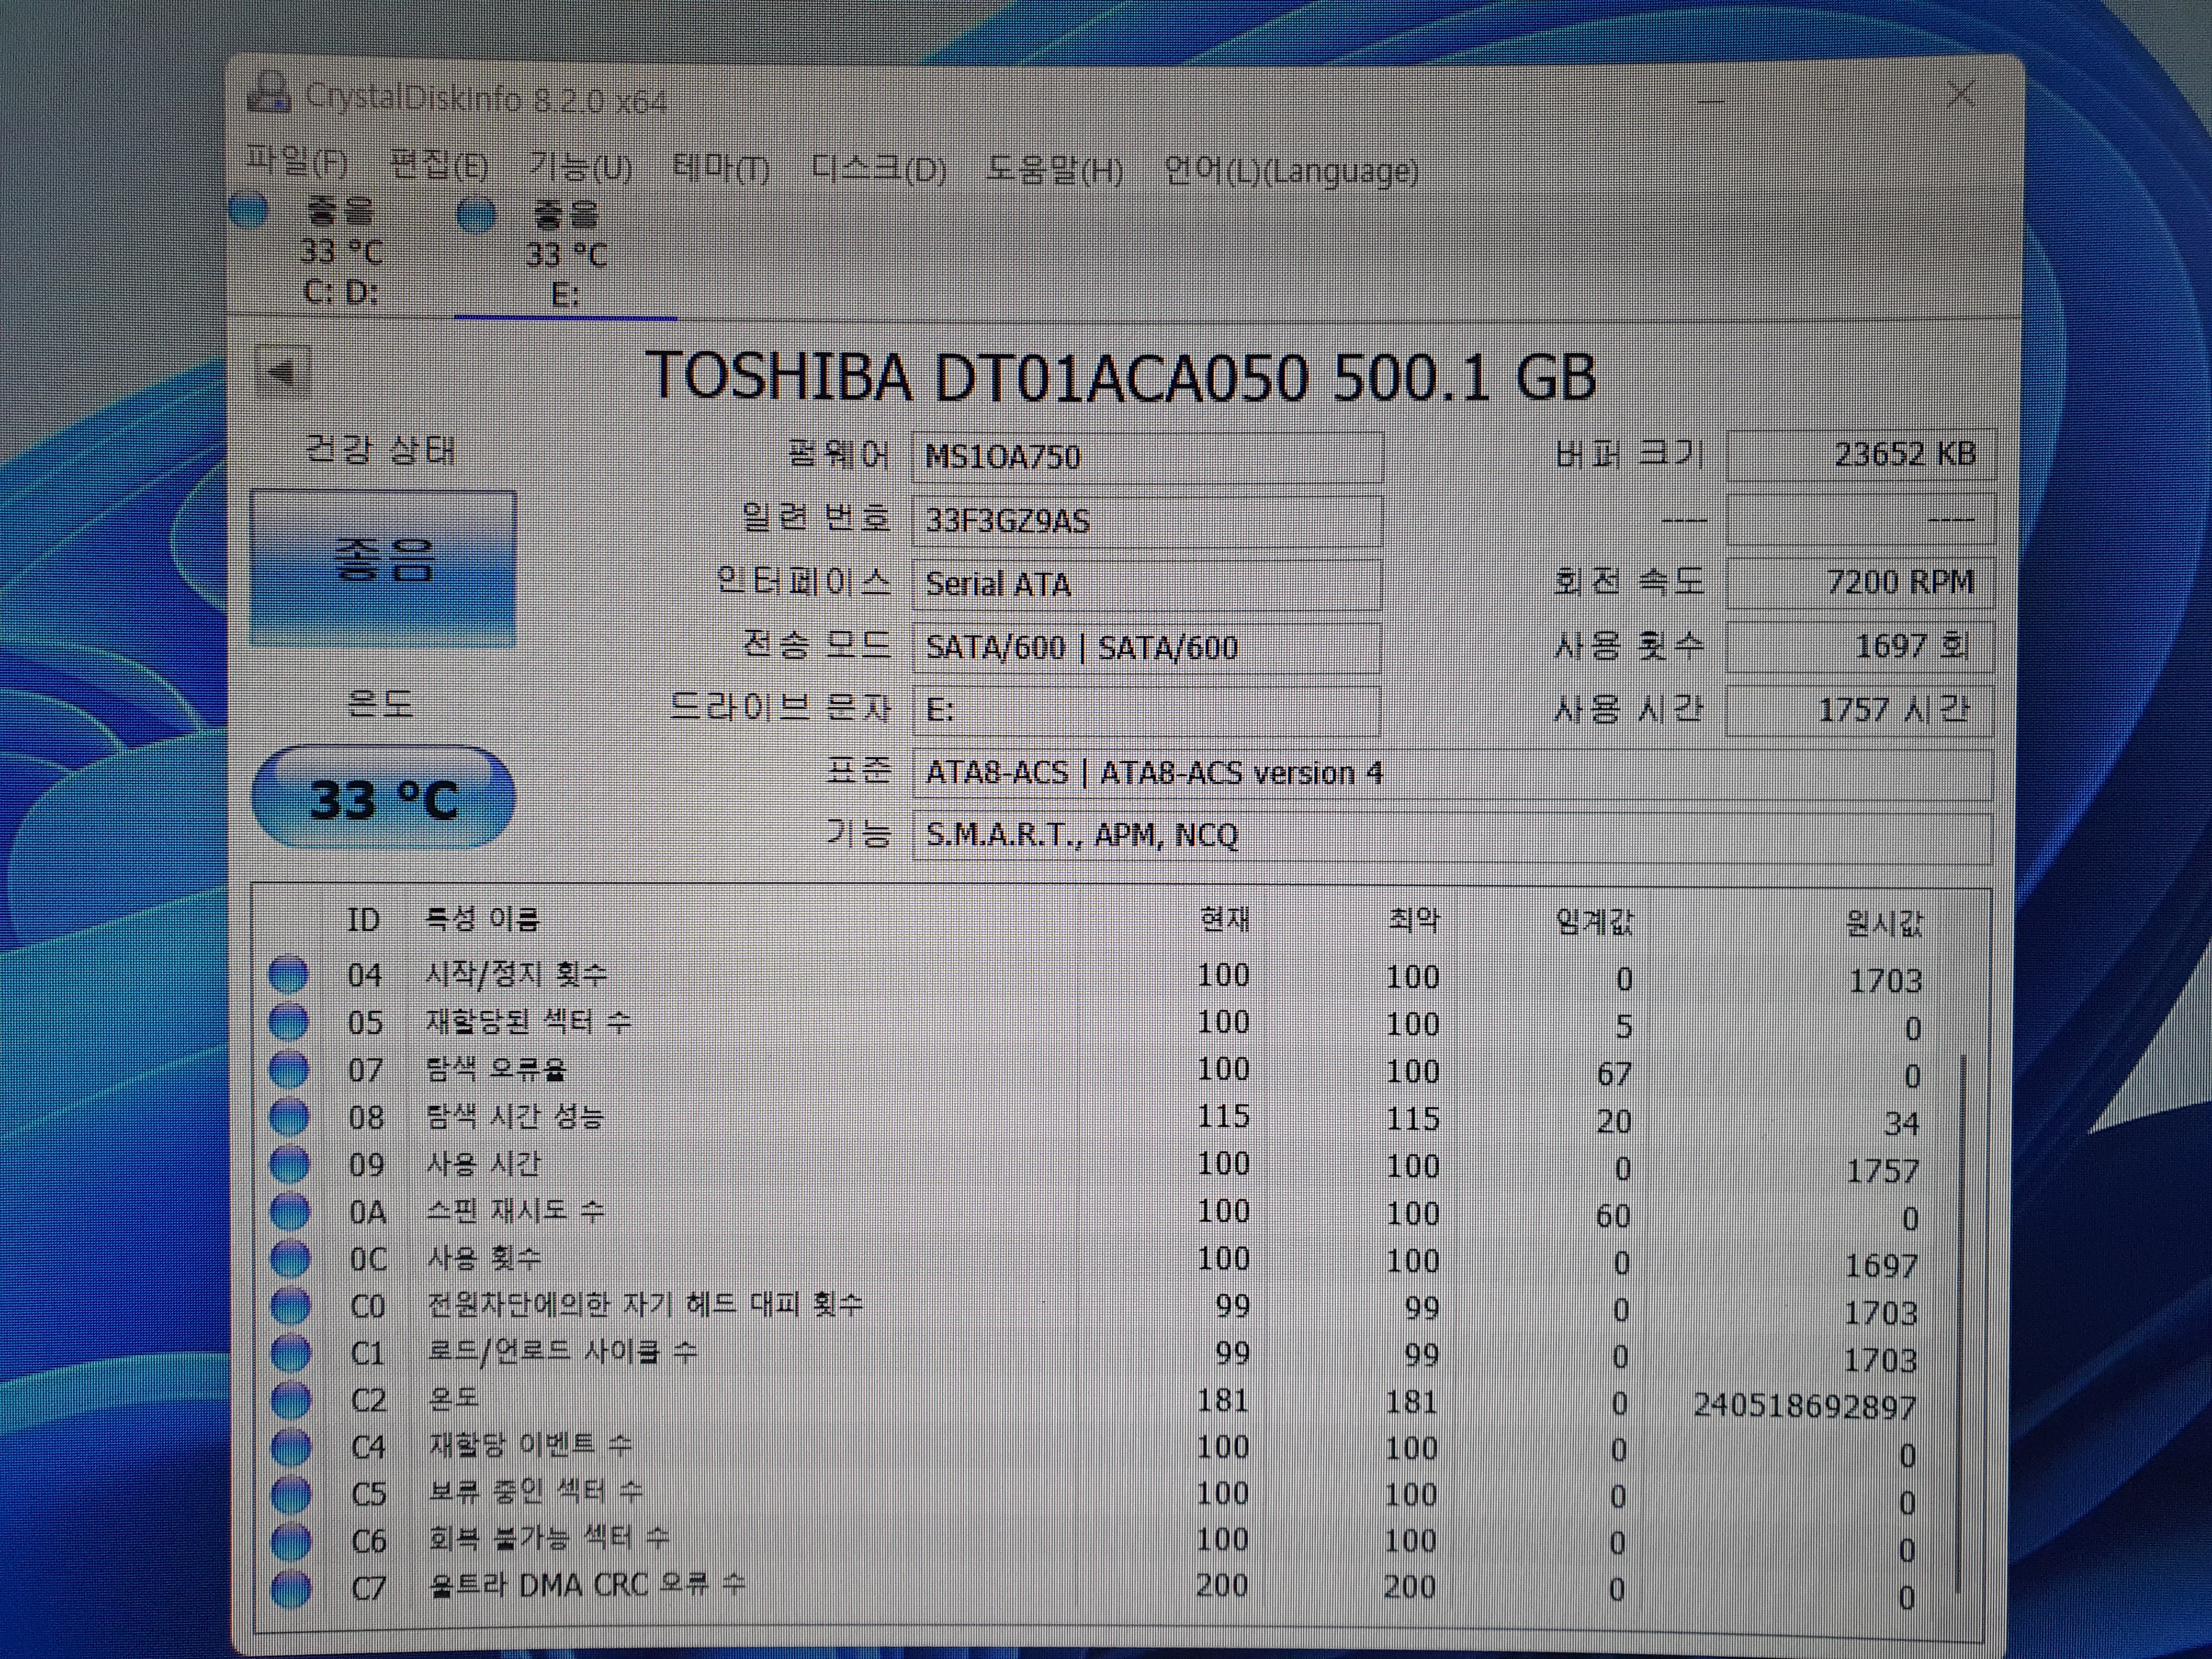Image resolution: width=2212 pixels, height=1659 pixels.
Task: Click the power on count field 1697 회
Action: 1860,646
